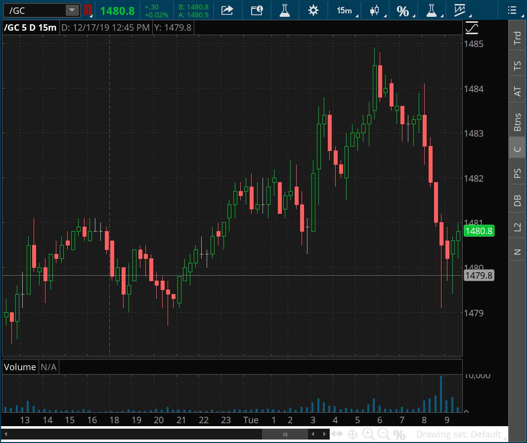Click the zoom out magnifier icon

click(x=384, y=434)
